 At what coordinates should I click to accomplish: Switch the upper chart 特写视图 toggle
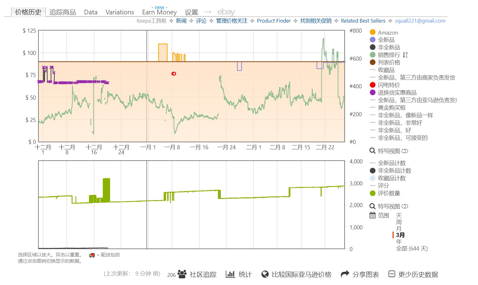point(405,151)
